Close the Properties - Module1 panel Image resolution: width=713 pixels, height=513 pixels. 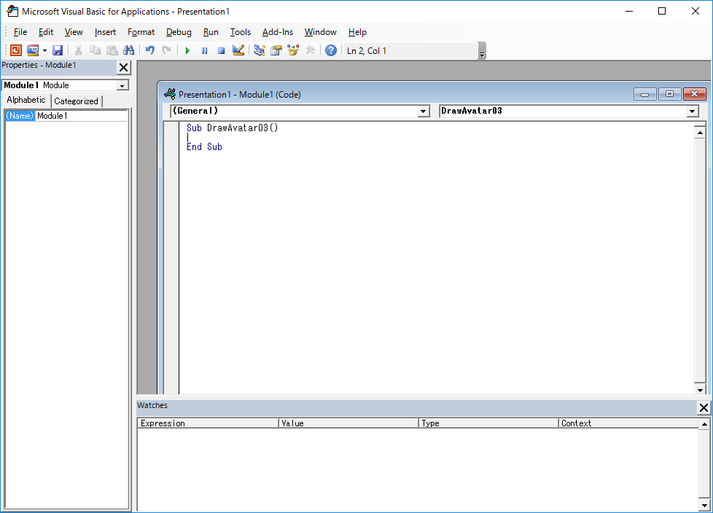pos(123,68)
